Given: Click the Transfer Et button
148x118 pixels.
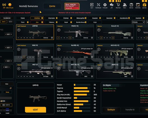Looking at the screenshot, I should coord(130,110).
